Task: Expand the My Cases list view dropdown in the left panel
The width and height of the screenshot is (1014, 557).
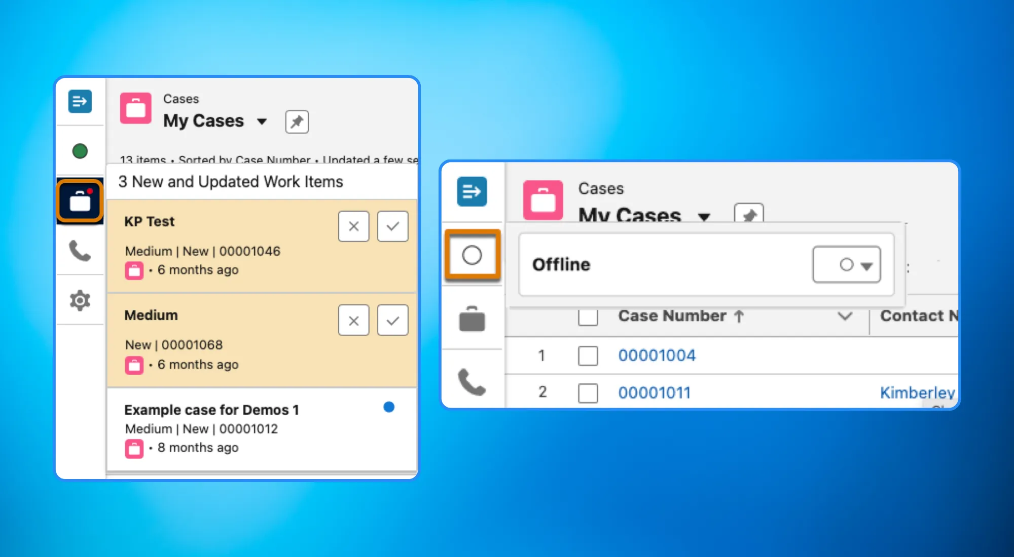Action: pyautogui.click(x=262, y=122)
